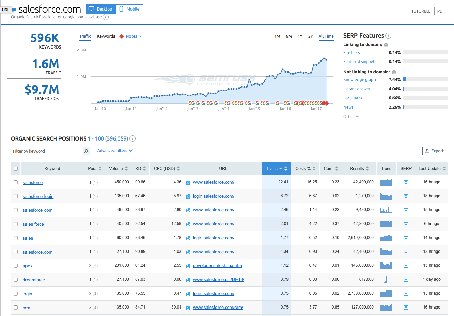The image size is (454, 316).
Task: Open SERP snapshot icon for salesforce row
Action: [x=406, y=182]
